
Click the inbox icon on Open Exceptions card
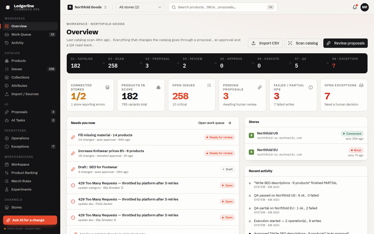click(361, 85)
